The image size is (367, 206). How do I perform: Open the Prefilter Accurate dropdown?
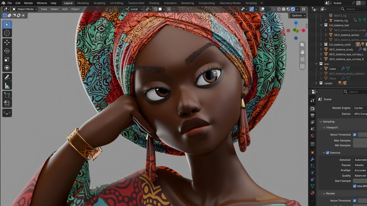(360, 171)
